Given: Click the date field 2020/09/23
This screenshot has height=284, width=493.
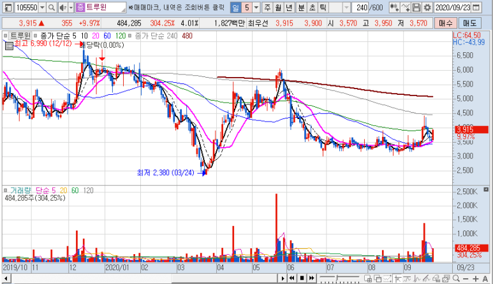Looking at the screenshot, I should click(452, 7).
